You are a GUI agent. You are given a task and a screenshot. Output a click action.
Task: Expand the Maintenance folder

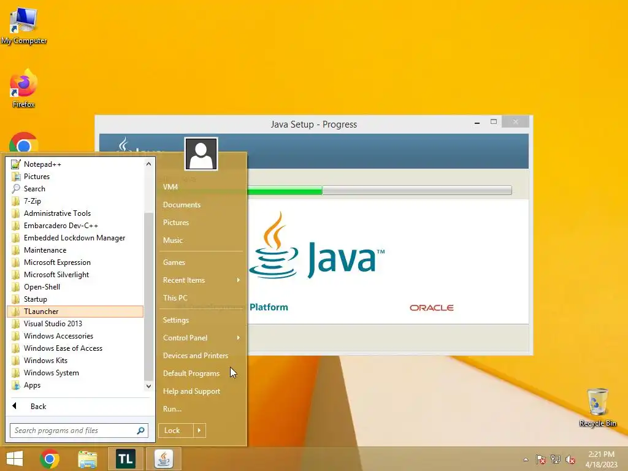(75, 250)
